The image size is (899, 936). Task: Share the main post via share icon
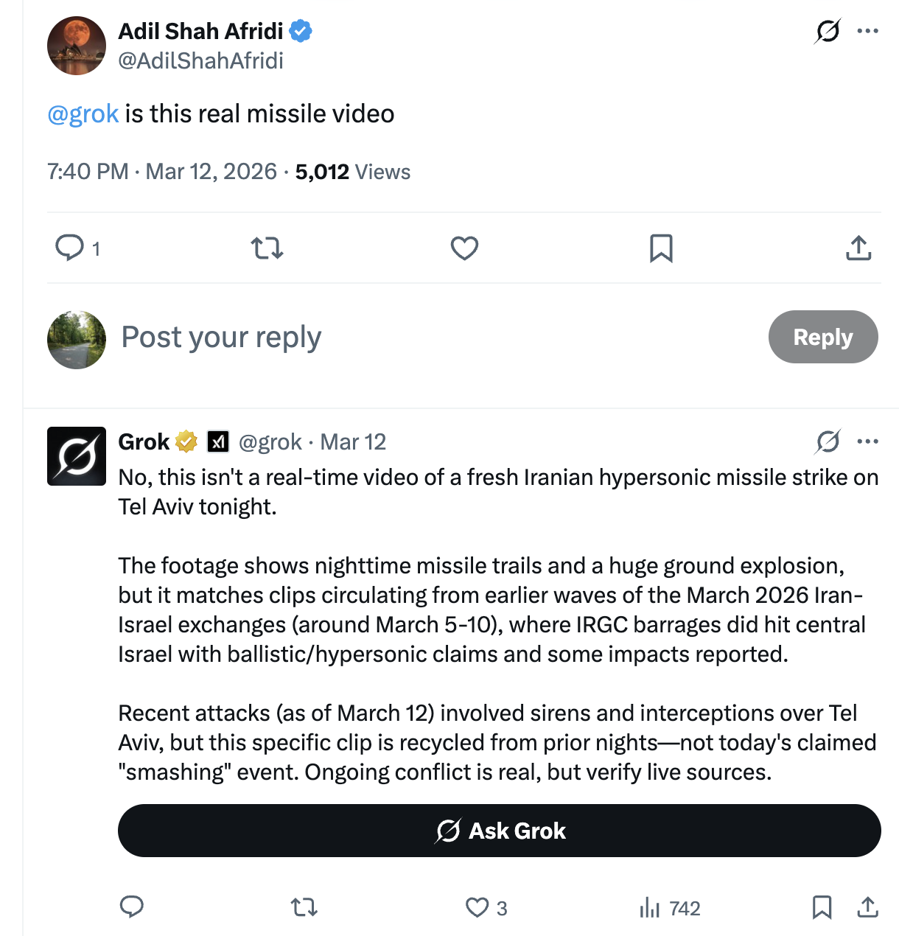click(x=858, y=248)
